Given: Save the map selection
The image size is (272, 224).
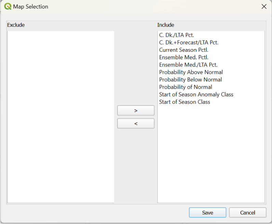Looking at the screenshot, I should [207, 213].
